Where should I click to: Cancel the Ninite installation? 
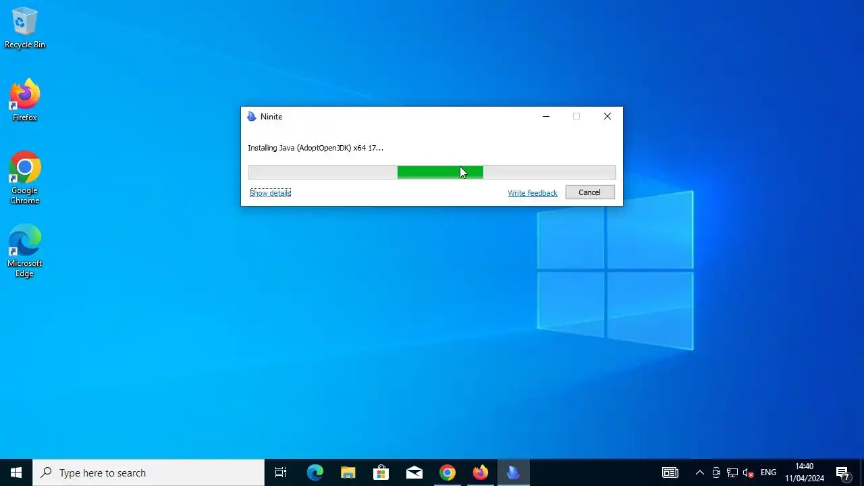(x=590, y=192)
